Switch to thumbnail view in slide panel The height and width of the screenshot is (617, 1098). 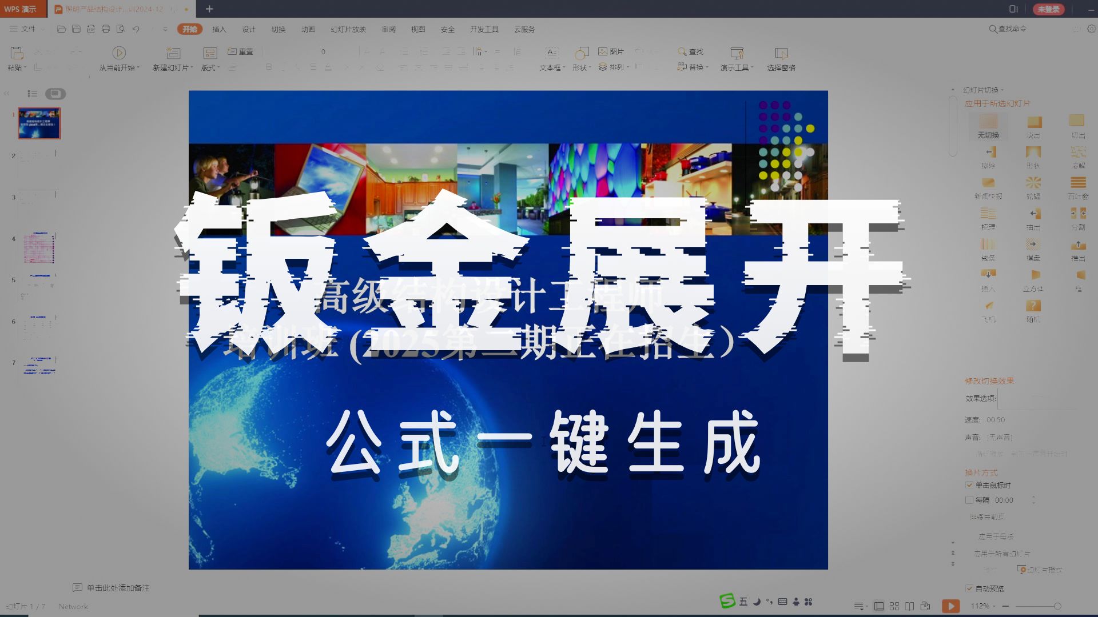(55, 94)
